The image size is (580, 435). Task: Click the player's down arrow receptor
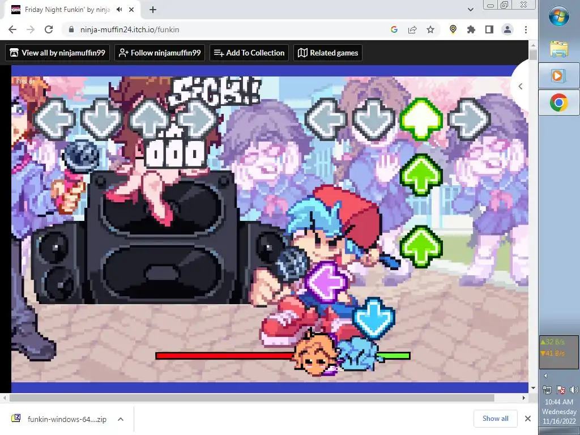[x=374, y=119]
